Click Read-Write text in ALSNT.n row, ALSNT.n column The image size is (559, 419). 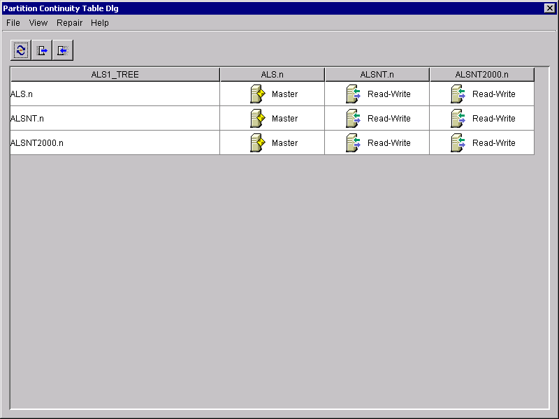pos(389,118)
